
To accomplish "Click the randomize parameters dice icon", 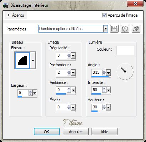I will (x=125, y=29).
